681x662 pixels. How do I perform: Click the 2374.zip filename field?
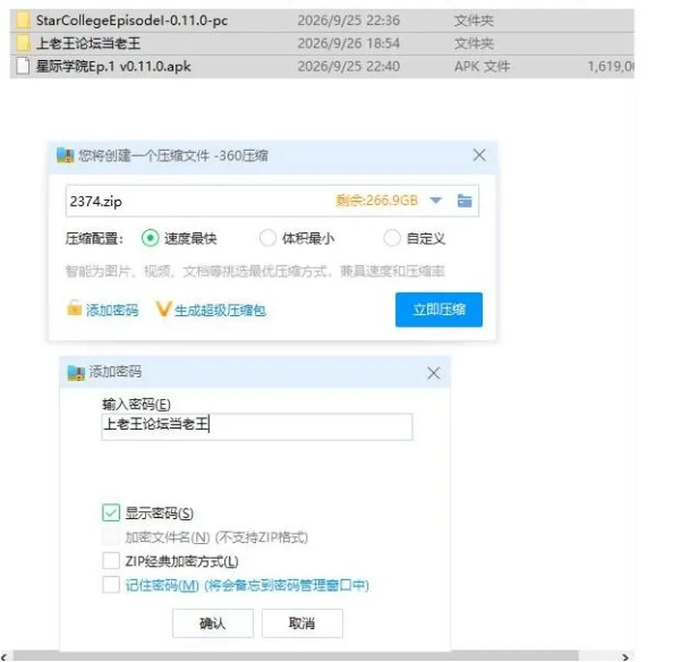[272, 201]
